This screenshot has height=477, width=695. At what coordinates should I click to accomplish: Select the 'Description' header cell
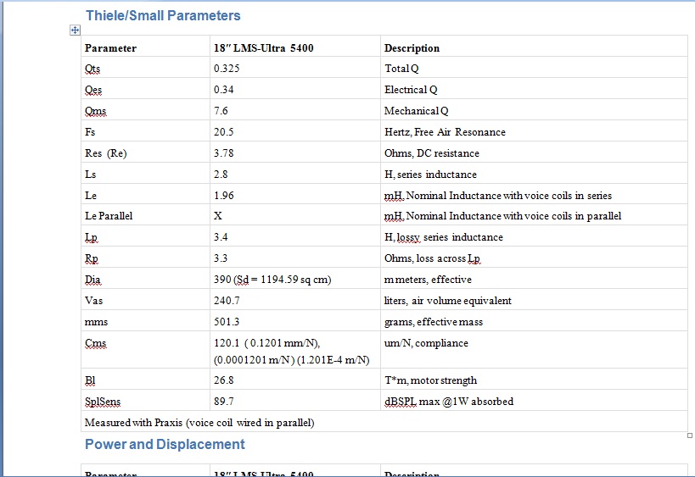click(x=534, y=46)
